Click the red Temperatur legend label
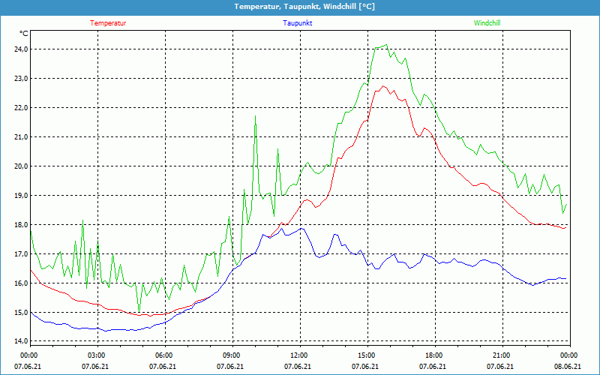The width and height of the screenshot is (600, 375). [x=108, y=23]
